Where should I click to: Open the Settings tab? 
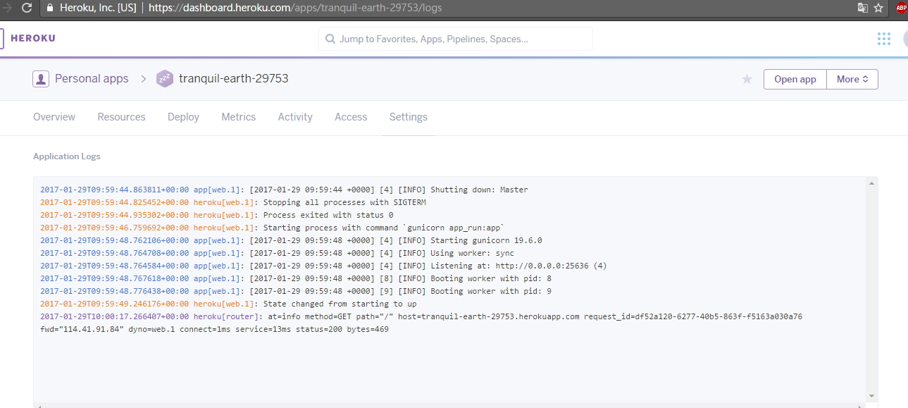coord(409,117)
